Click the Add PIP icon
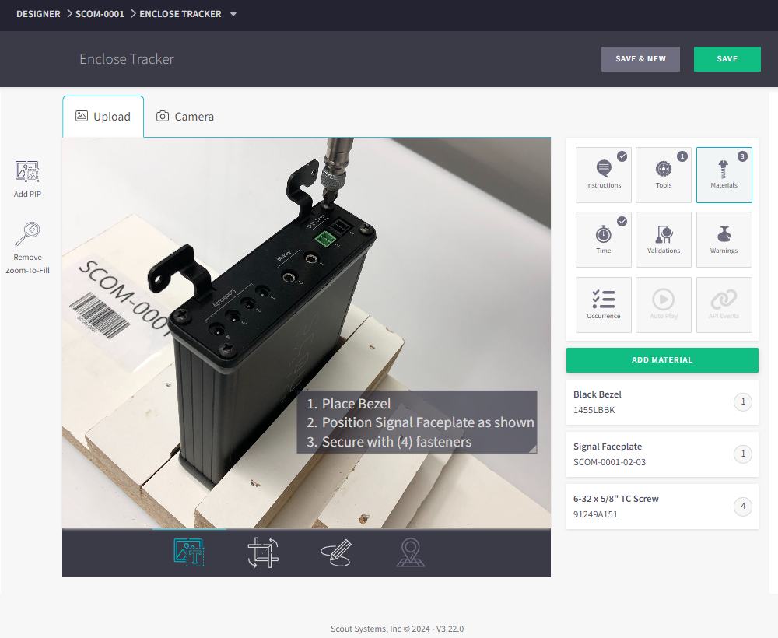Image resolution: width=778 pixels, height=638 pixels. pos(27,171)
